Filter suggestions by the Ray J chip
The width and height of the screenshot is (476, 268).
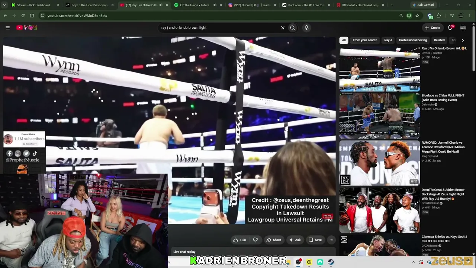[388, 40]
